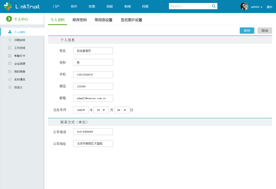276x189 pixels.
Task: Click the 保存 button
Action: coord(247,31)
